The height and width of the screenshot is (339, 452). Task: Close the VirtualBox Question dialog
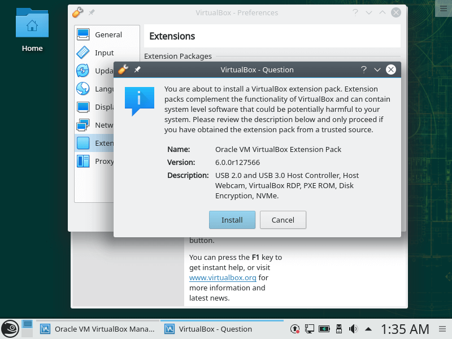(391, 69)
